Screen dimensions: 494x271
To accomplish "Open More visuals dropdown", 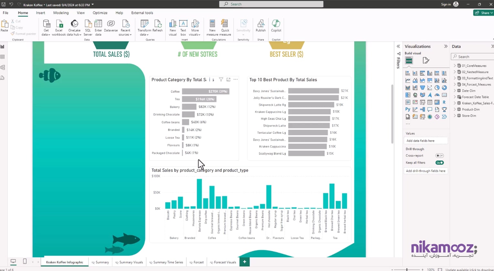I will 195,28.
